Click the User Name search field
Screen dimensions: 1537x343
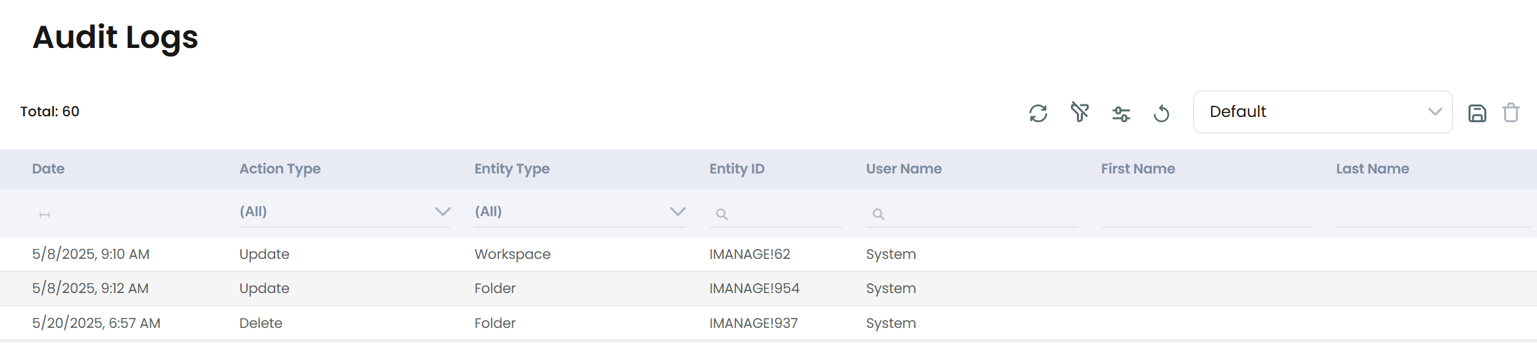pos(972,214)
